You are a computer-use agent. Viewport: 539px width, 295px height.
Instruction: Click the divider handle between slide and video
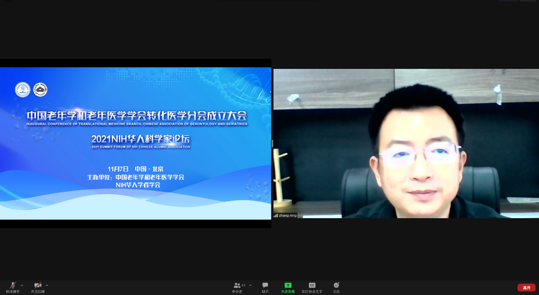tap(272, 143)
